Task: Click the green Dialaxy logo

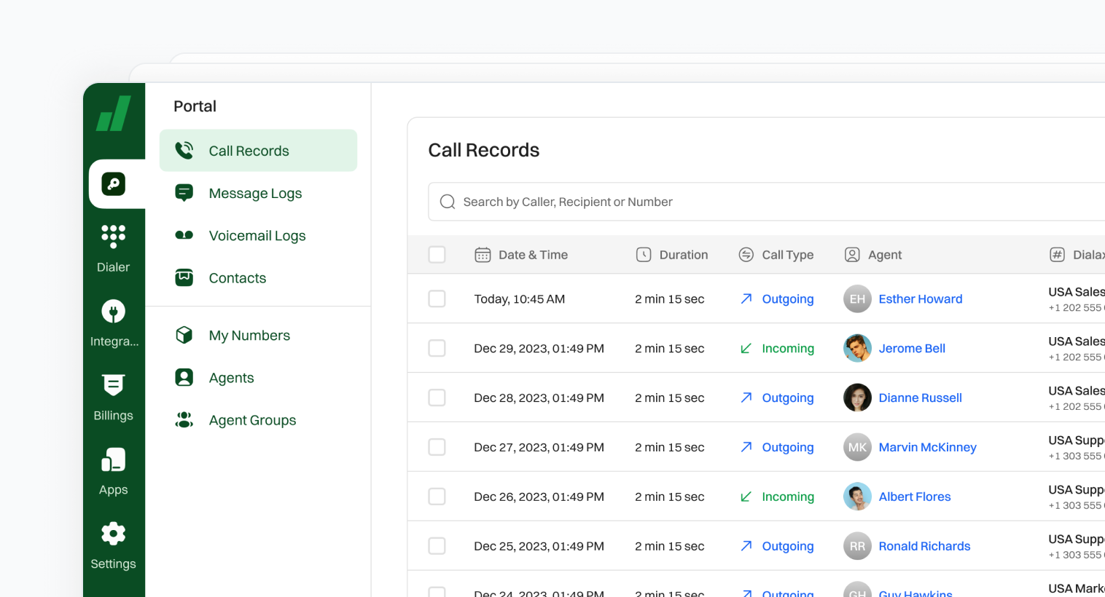Action: 114,114
